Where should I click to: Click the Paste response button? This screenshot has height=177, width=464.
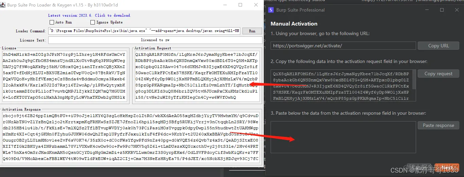[x=439, y=125]
